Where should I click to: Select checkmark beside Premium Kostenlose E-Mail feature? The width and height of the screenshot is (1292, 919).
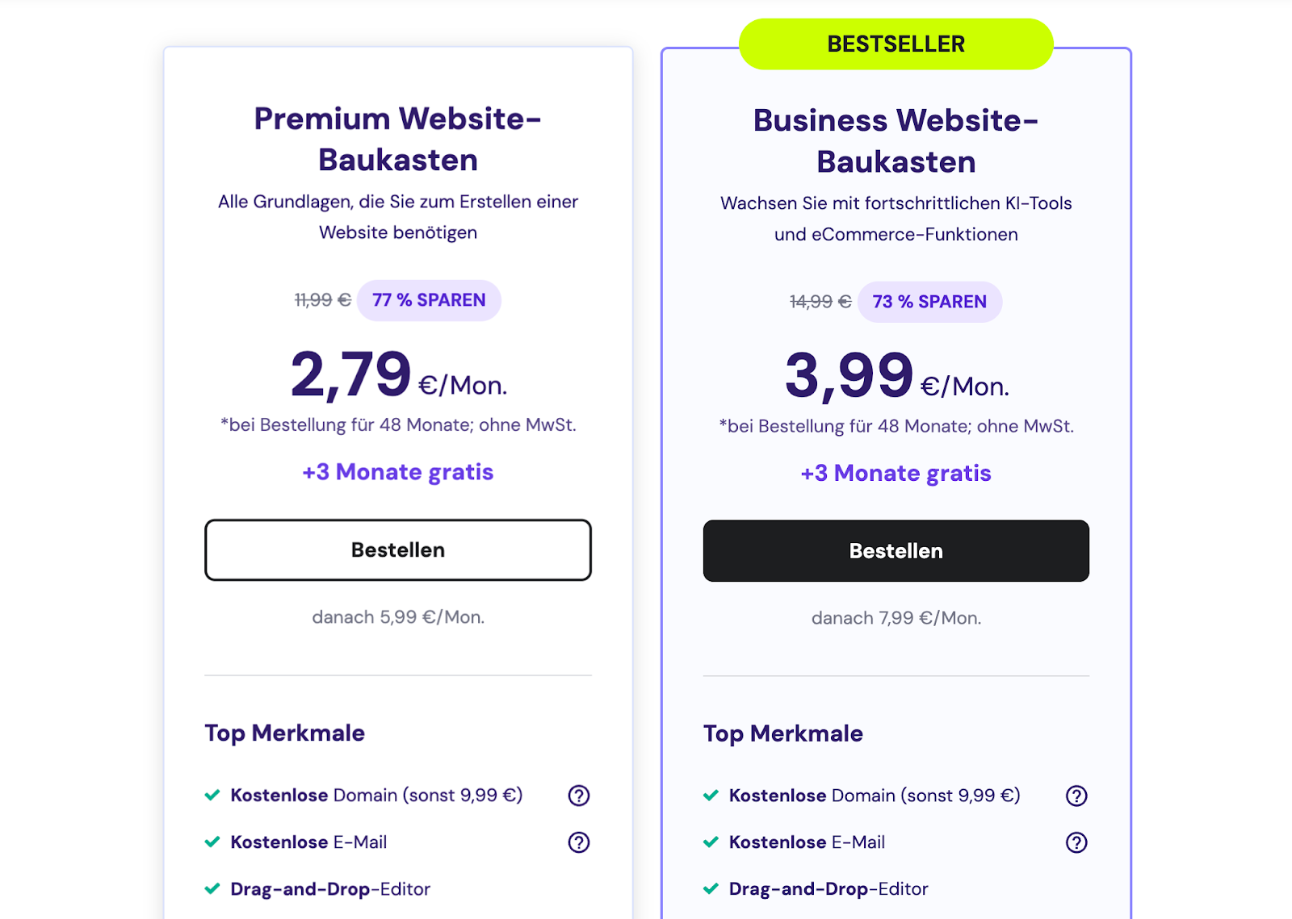pyautogui.click(x=212, y=842)
